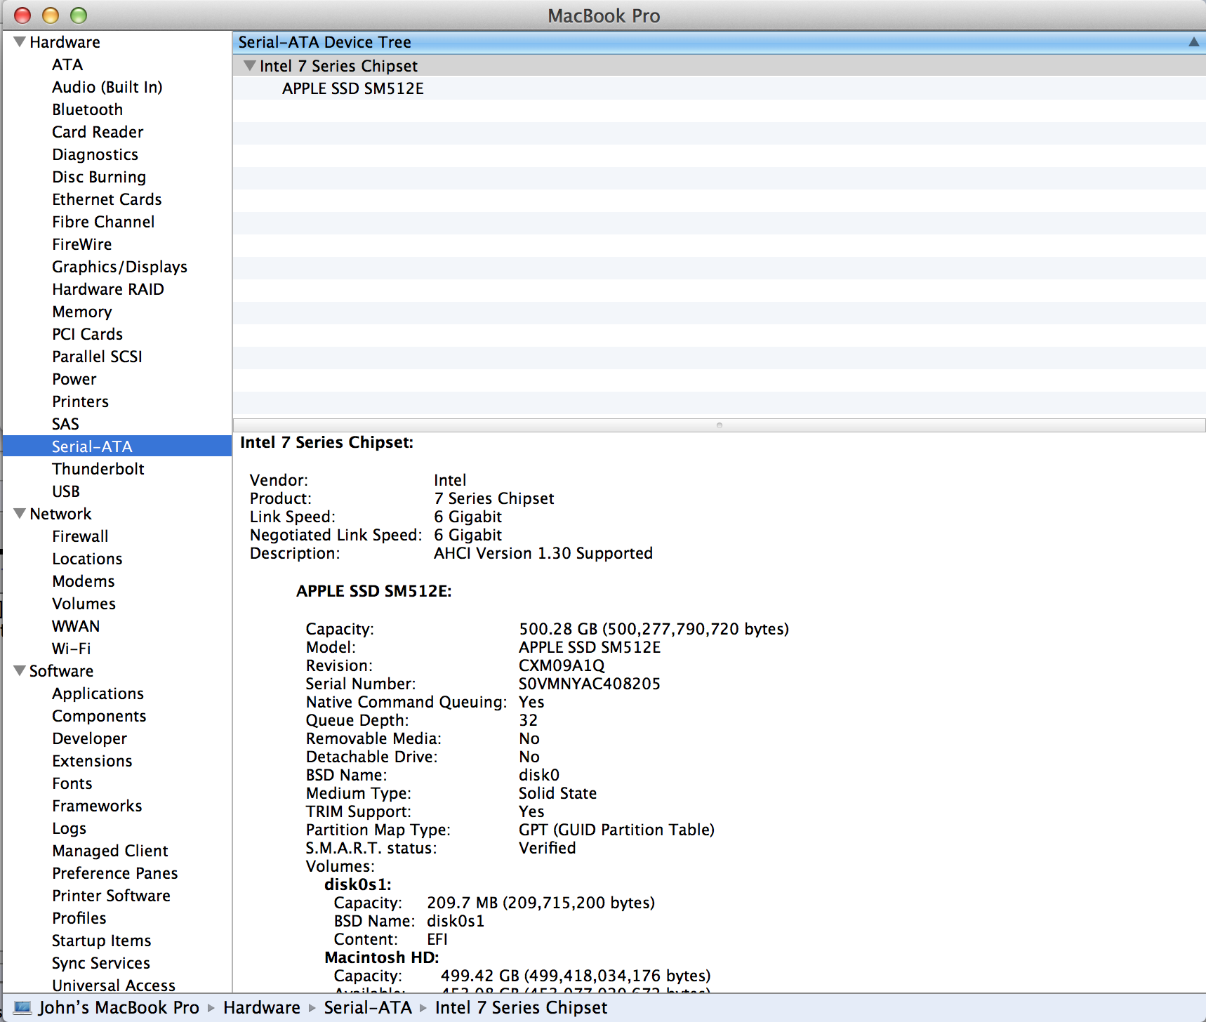The height and width of the screenshot is (1022, 1206).
Task: Show Power information
Action: pos(74,379)
